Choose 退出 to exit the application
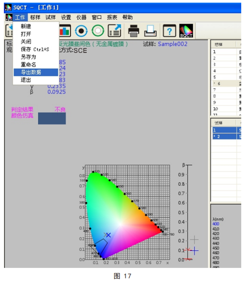Image resolution: width=246 pixels, height=281 pixels. pos(26,80)
